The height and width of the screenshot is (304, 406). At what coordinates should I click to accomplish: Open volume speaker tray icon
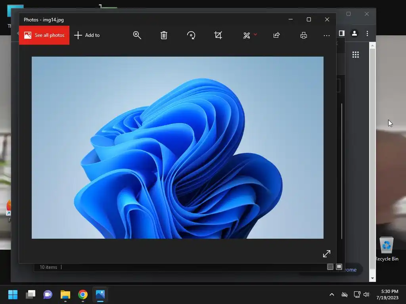(x=366, y=294)
